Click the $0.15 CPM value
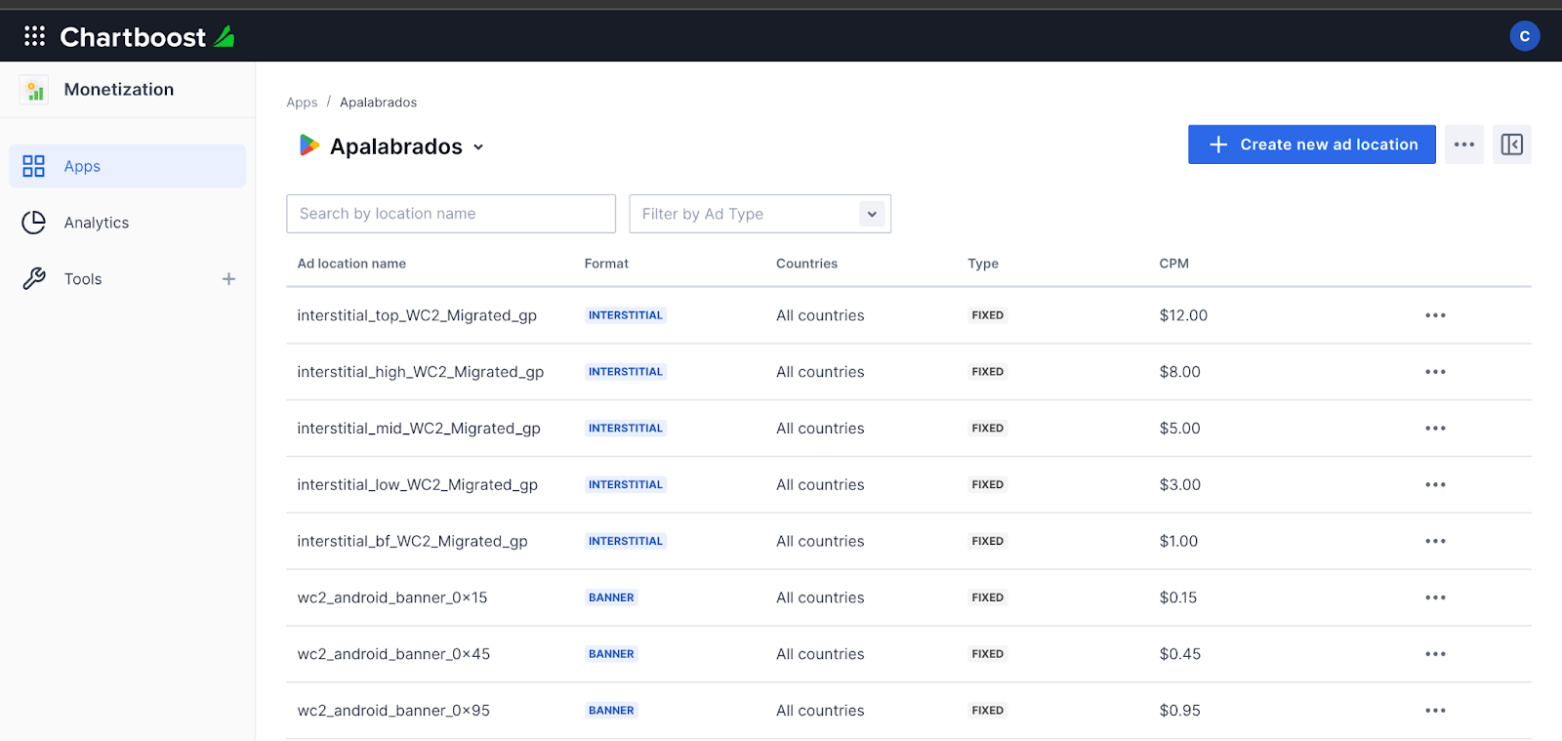Viewport: 1562px width, 741px height. (1178, 597)
